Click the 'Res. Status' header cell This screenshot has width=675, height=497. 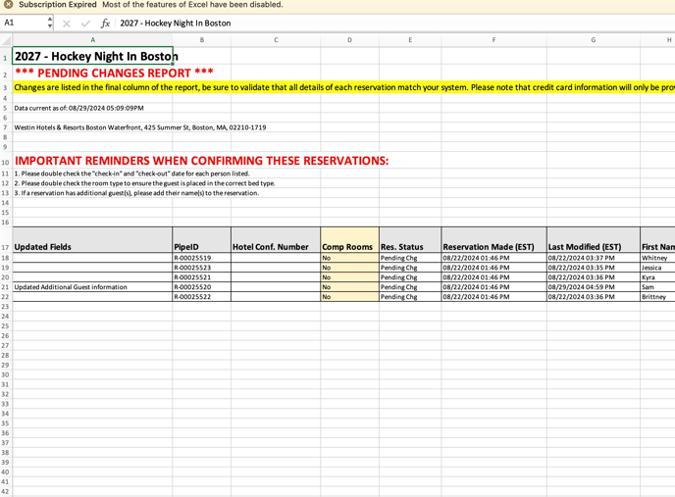coord(410,240)
